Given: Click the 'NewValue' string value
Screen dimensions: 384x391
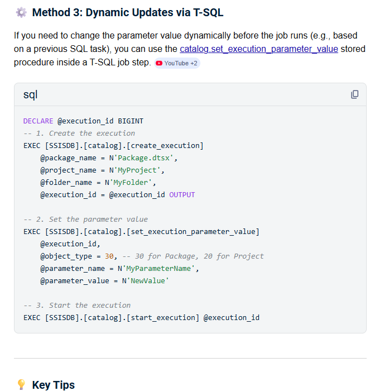Looking at the screenshot, I should [147, 280].
